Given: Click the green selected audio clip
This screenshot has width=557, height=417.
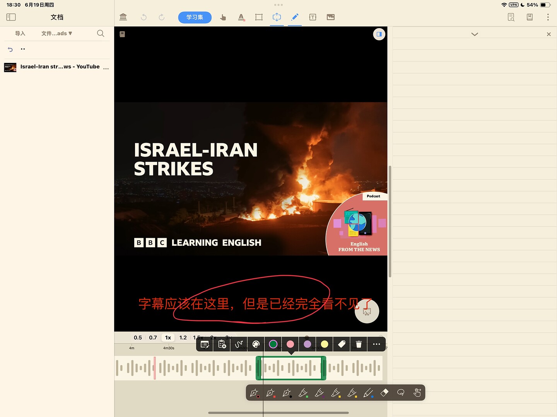Looking at the screenshot, I should click(x=291, y=368).
